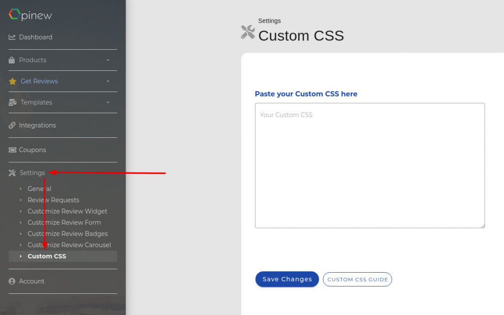Click the Dashboard chart icon

click(12, 37)
